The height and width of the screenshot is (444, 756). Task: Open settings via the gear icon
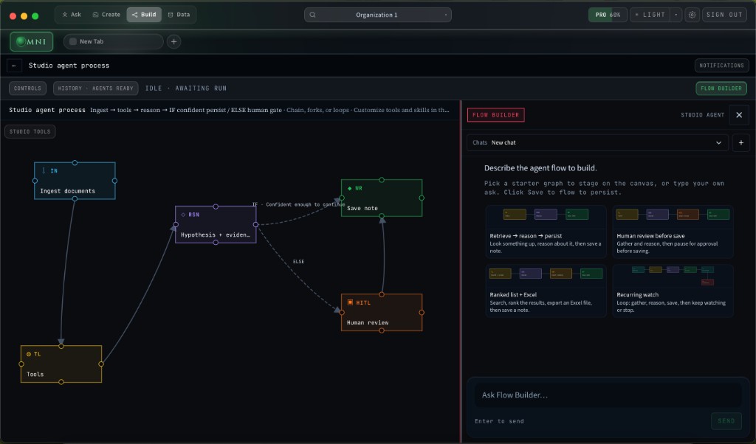[x=692, y=15]
